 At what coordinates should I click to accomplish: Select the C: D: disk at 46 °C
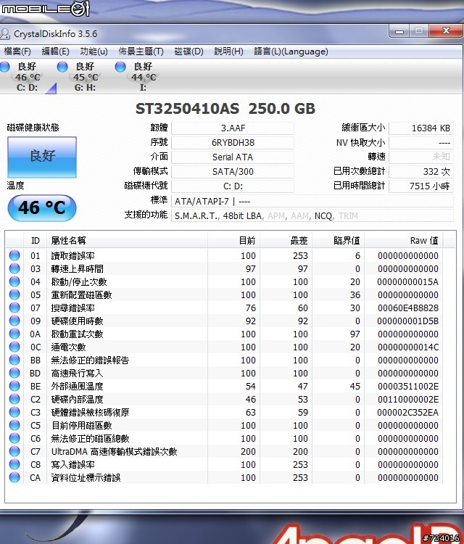[27, 77]
